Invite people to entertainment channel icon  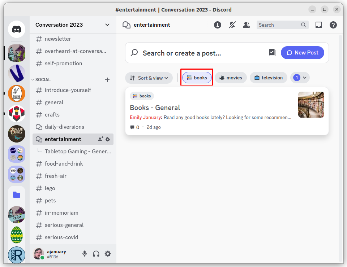click(x=100, y=139)
